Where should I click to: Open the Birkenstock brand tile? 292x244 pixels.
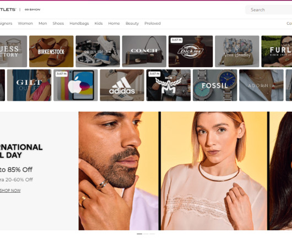point(51,51)
